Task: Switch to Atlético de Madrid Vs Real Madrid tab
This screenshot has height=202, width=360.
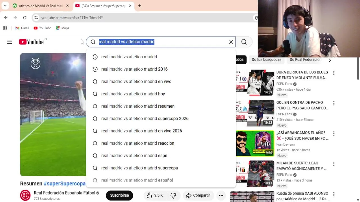Action: click(x=41, y=6)
